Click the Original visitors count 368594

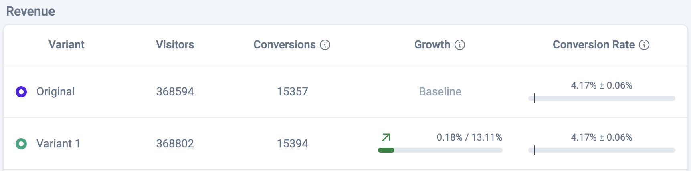pyautogui.click(x=175, y=92)
